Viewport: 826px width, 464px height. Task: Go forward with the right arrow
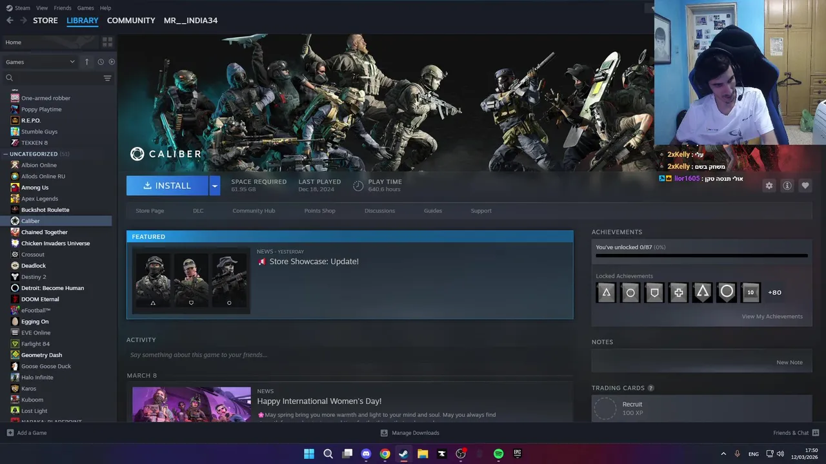click(x=24, y=21)
